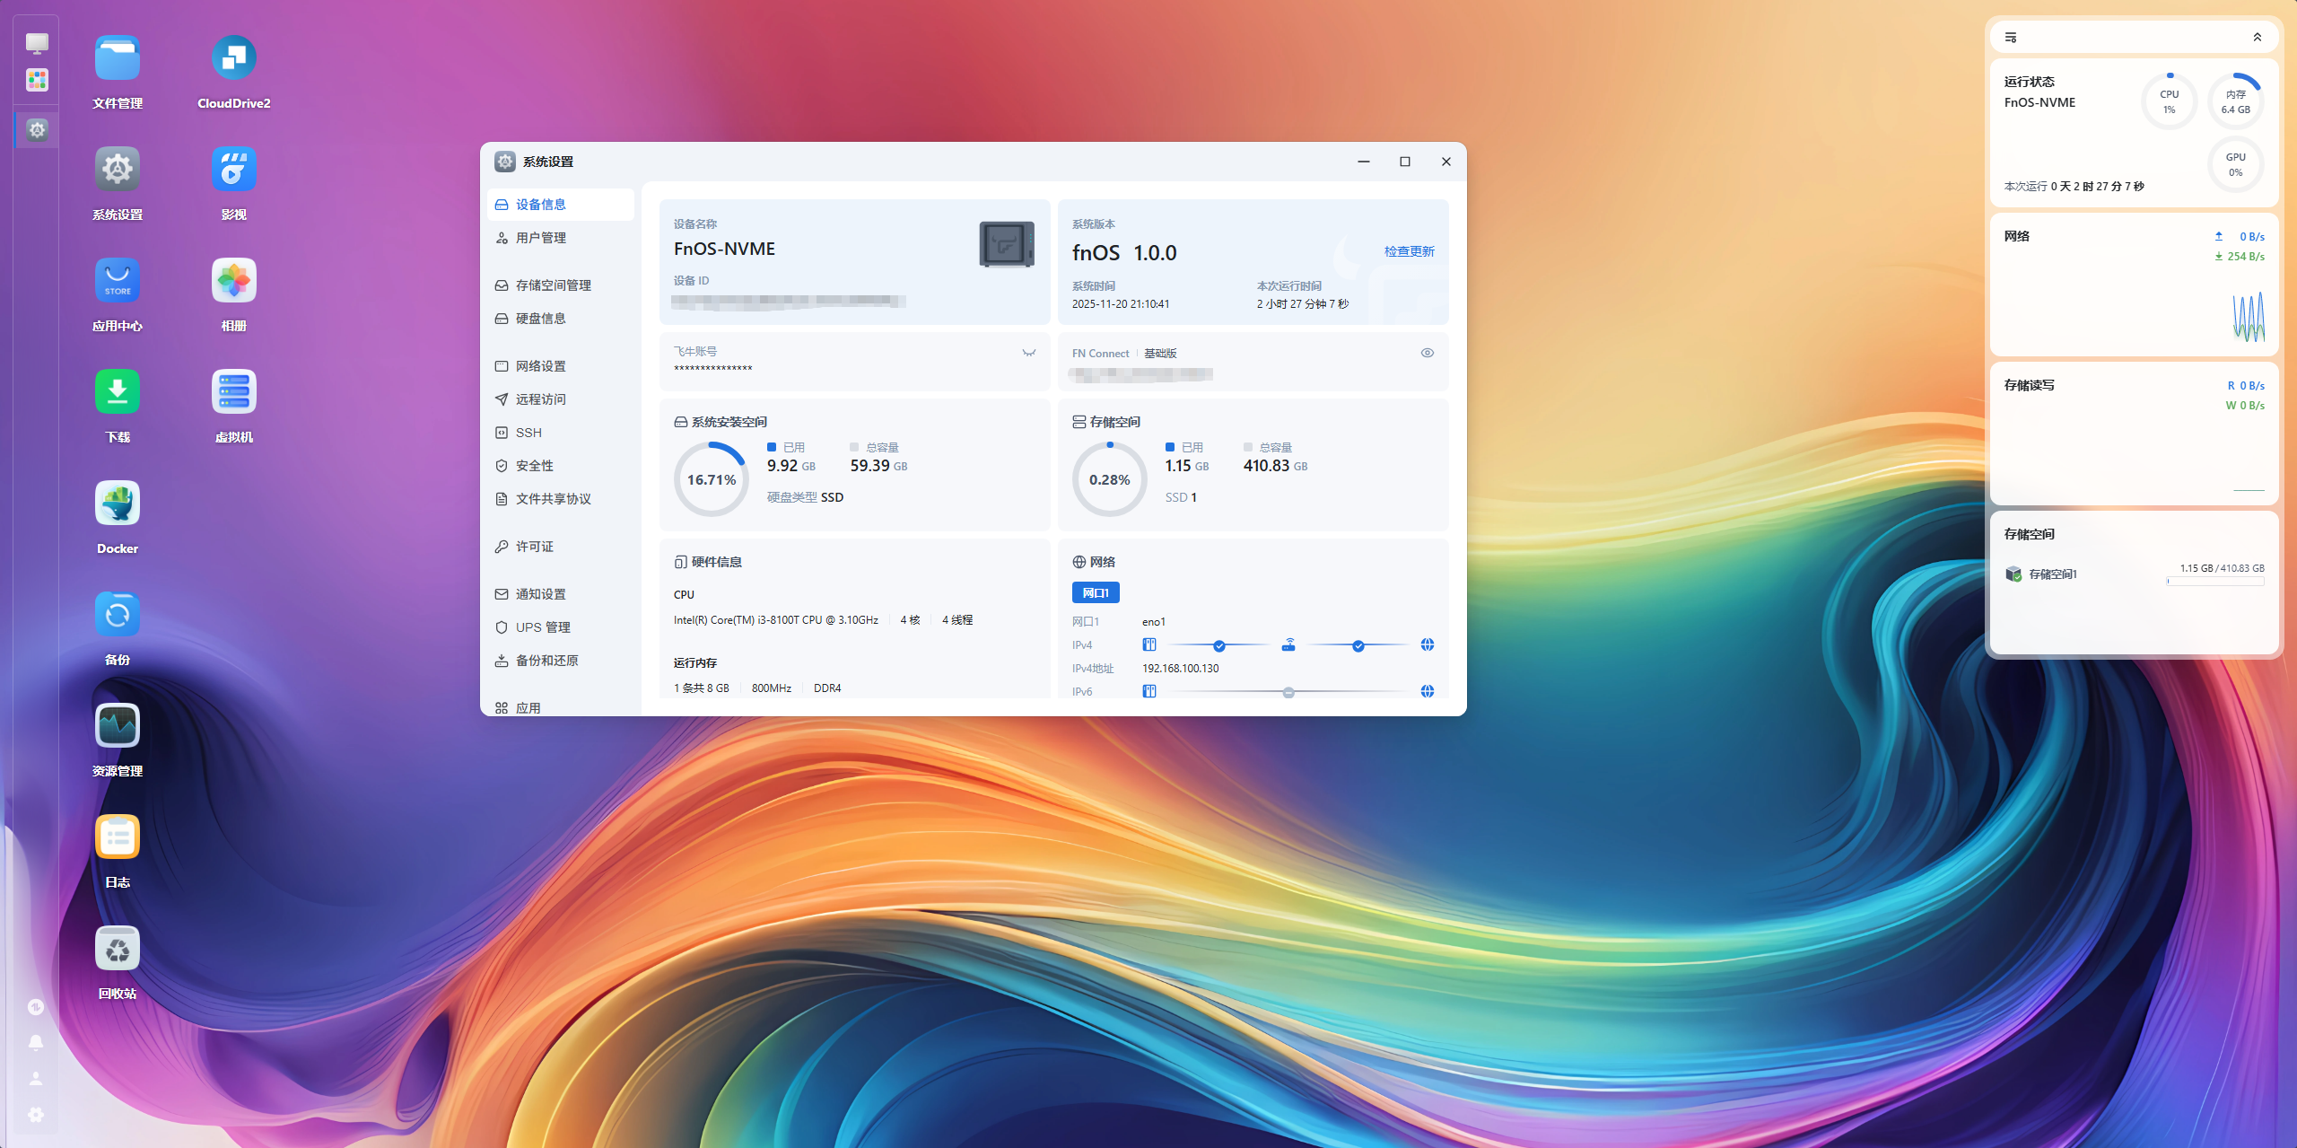2297x1148 pixels.
Task: Collapse the widget panel with double chevron
Action: [x=2257, y=38]
